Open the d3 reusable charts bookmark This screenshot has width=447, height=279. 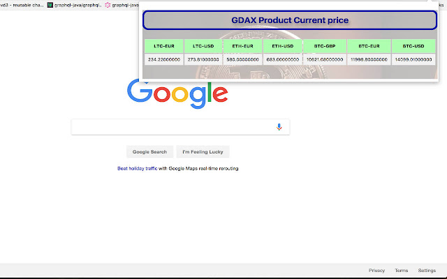click(22, 5)
